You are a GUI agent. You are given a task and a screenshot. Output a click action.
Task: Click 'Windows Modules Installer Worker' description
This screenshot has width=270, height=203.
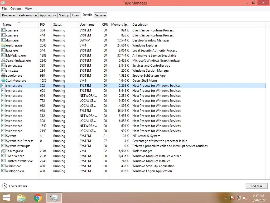coord(156,156)
